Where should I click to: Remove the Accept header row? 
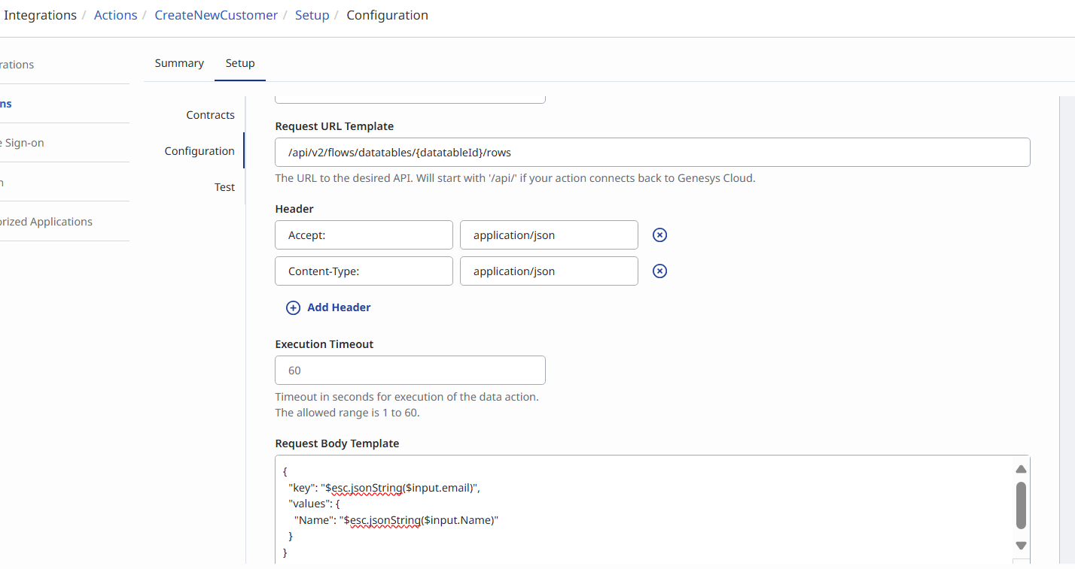coord(659,235)
